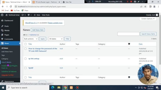Image resolution: width=161 pixels, height=90 pixels.
Task: Open Tags under the News menu
Action: pos(3,55)
